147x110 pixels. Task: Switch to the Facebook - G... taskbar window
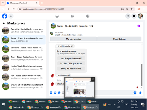pos(17,107)
